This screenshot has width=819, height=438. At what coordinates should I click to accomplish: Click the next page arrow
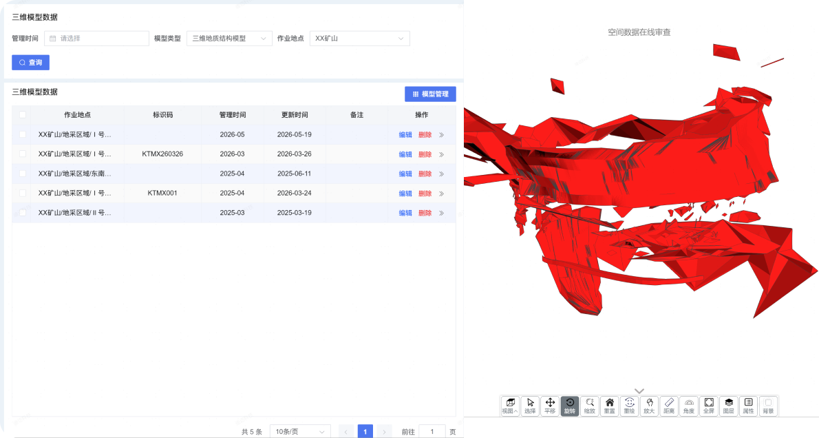pyautogui.click(x=385, y=431)
